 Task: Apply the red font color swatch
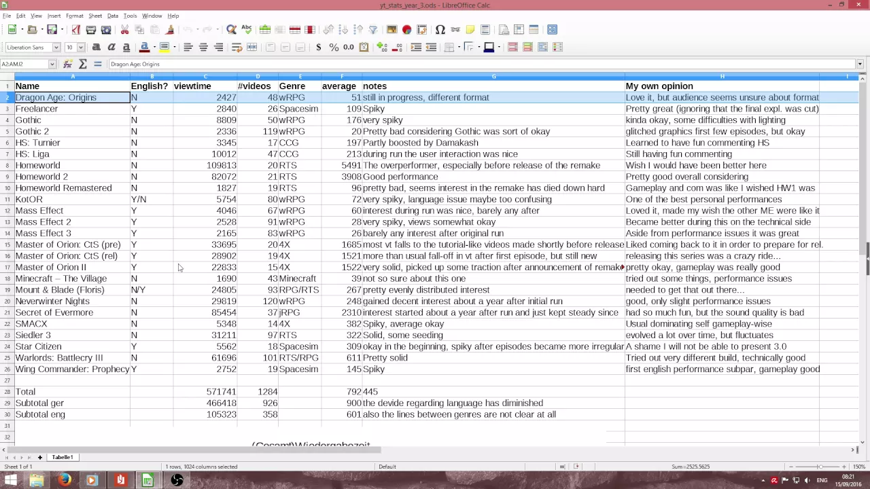144,48
